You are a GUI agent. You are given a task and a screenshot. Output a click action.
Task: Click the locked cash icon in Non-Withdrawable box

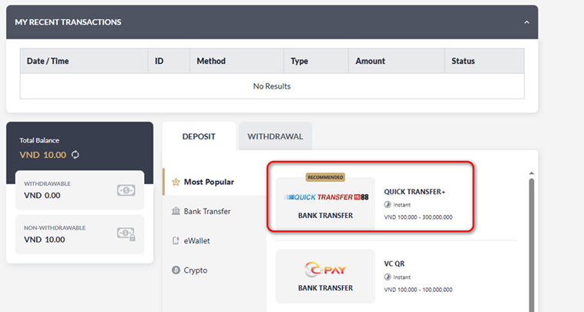pyautogui.click(x=126, y=233)
